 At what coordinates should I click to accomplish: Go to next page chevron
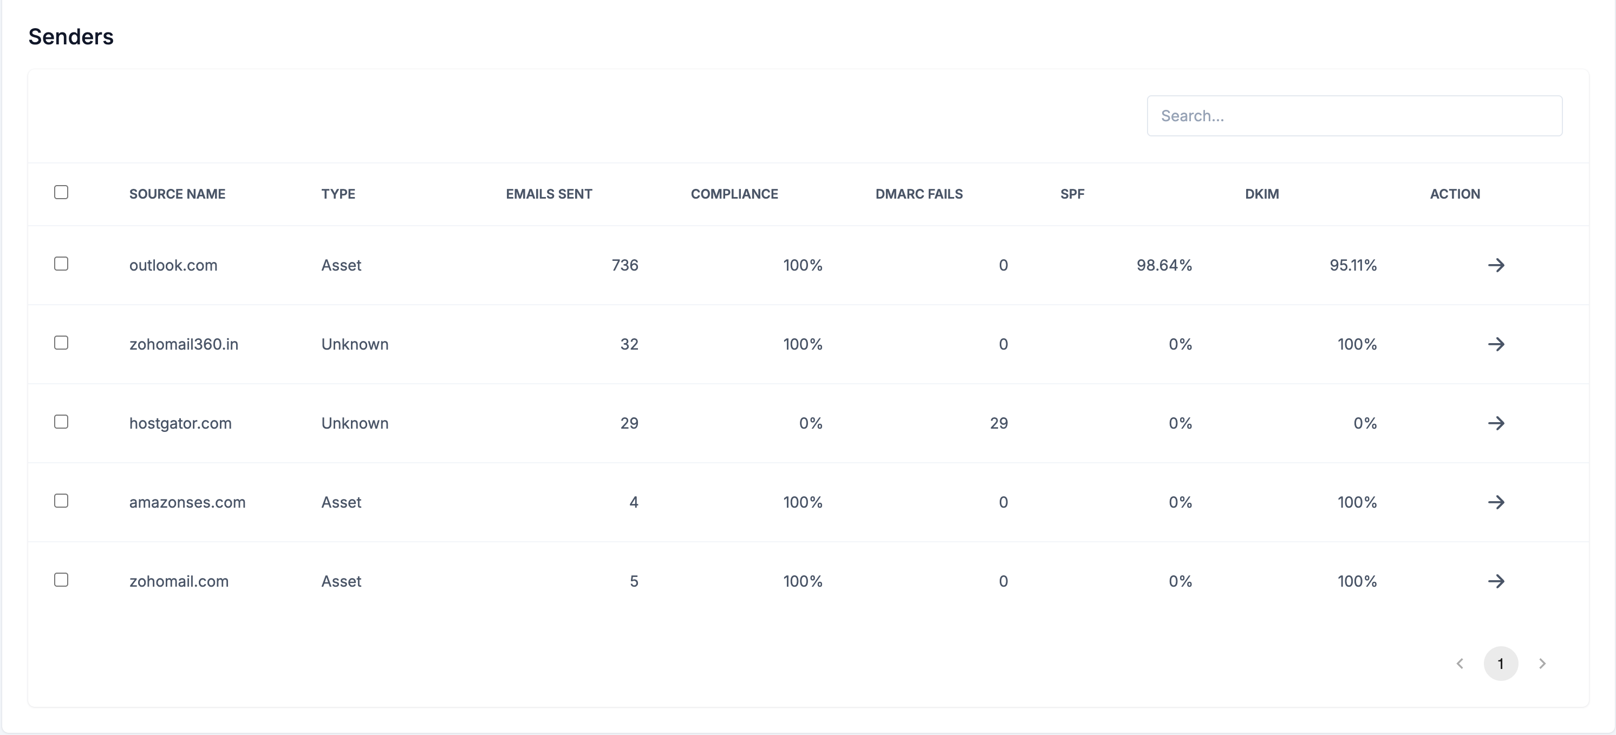click(x=1542, y=664)
